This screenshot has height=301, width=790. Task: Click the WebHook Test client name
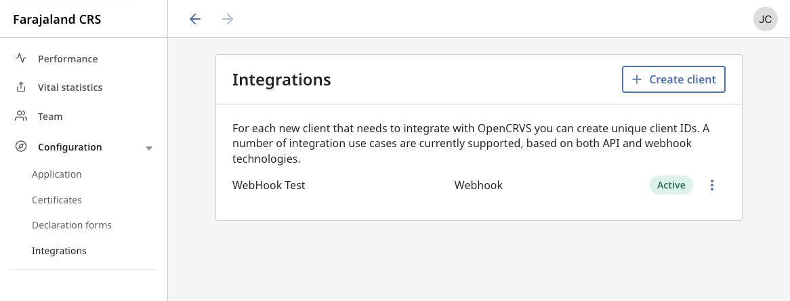pos(269,185)
